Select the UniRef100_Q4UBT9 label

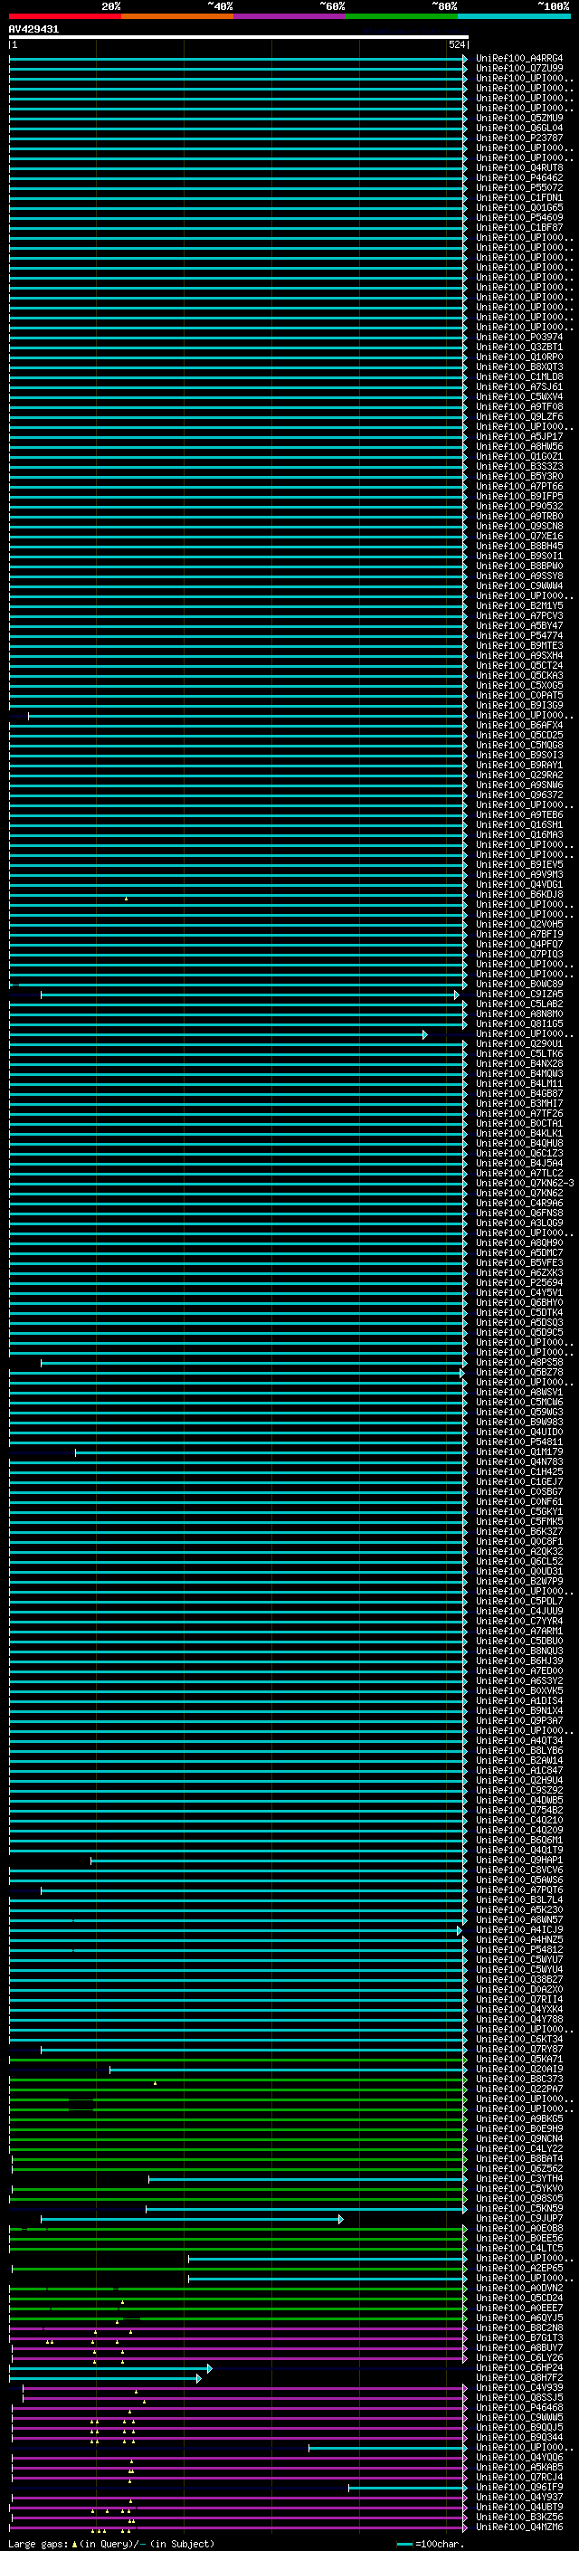coord(518,2508)
